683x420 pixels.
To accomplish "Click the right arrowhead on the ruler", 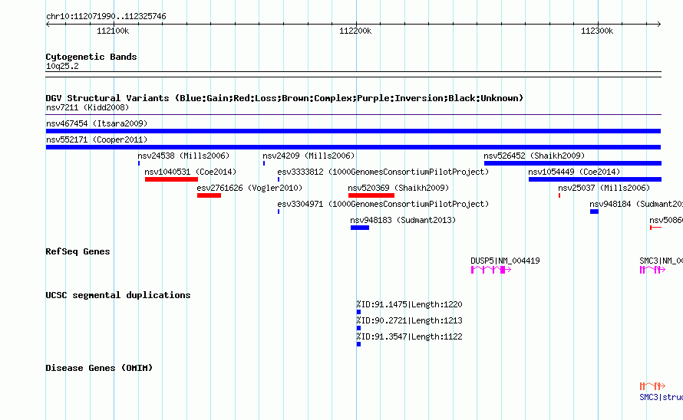I will [659, 25].
